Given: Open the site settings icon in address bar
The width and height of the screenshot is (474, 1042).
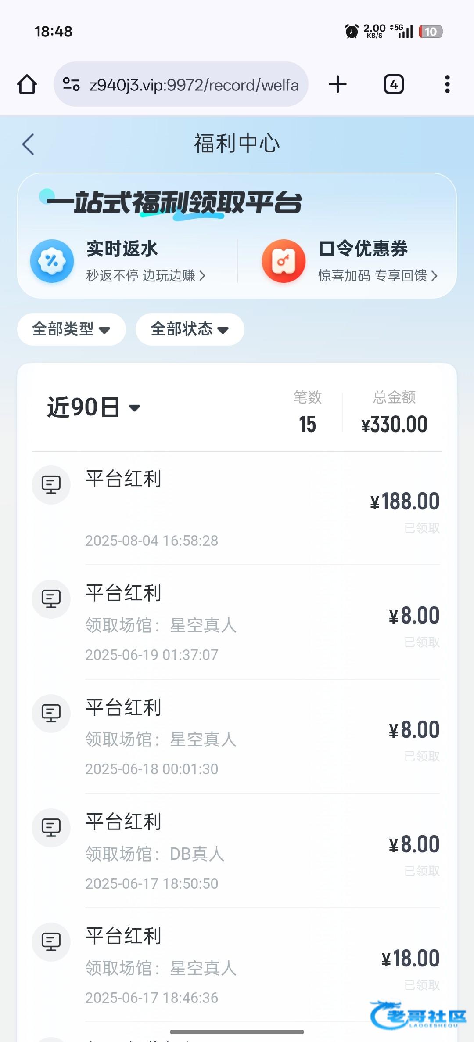Looking at the screenshot, I should (x=71, y=84).
